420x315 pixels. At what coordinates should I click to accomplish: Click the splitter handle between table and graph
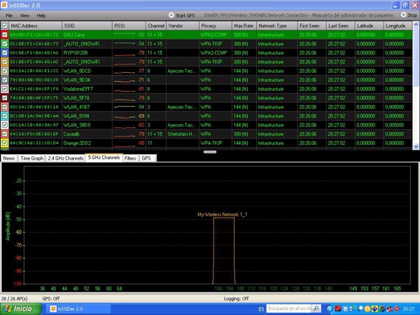(x=210, y=152)
